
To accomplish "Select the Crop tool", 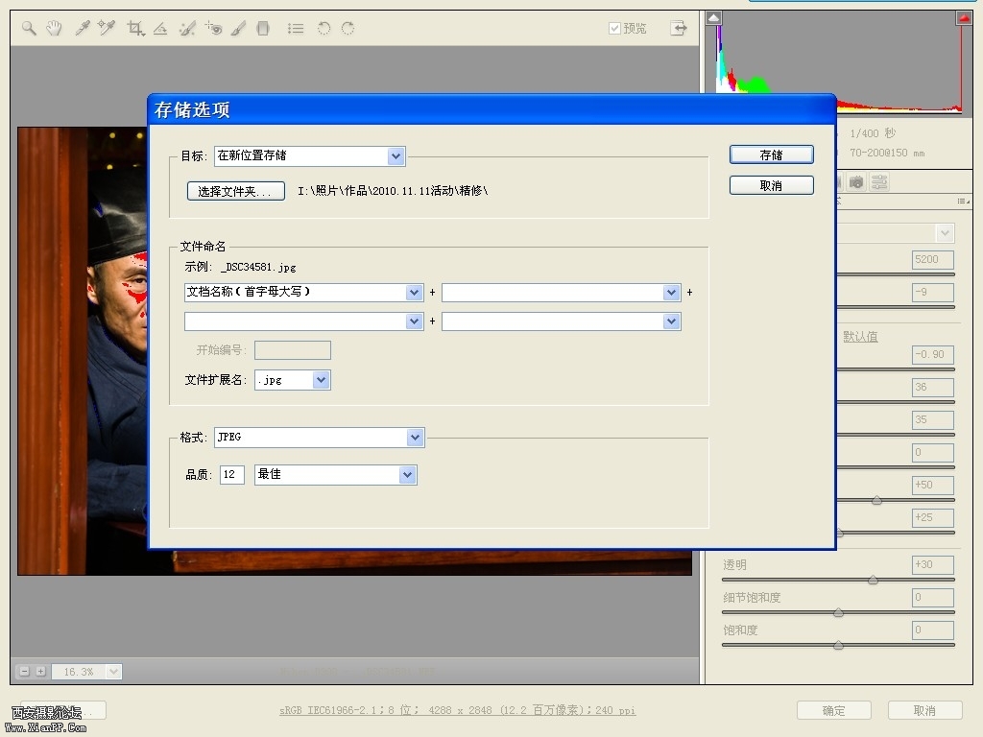I will point(135,29).
